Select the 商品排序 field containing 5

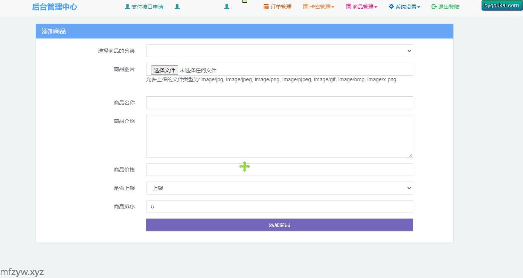point(279,207)
